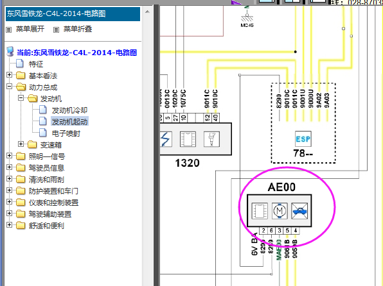Click the AE00 component label
The image size is (383, 286).
(x=281, y=187)
